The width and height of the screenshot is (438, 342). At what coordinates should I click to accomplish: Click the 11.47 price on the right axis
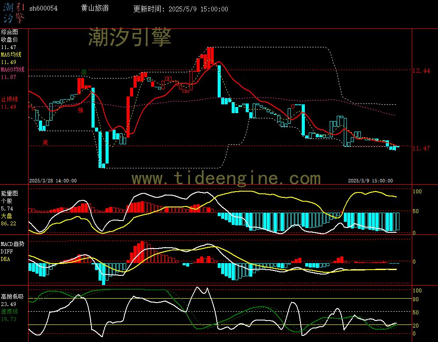[x=421, y=148]
